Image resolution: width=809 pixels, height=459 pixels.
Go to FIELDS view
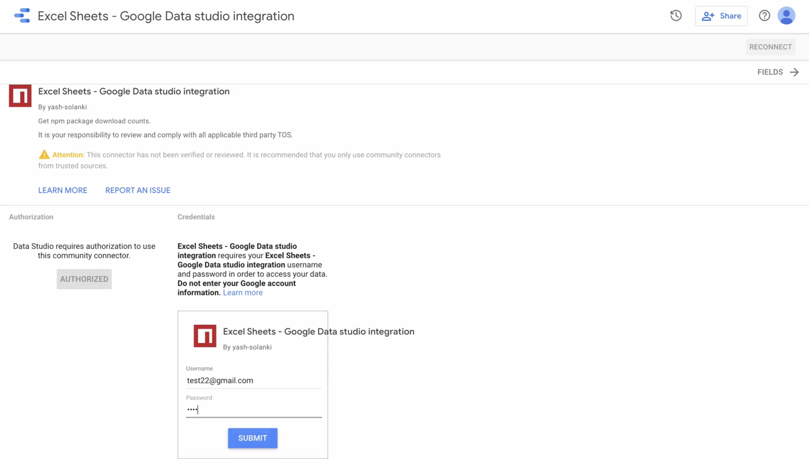click(x=770, y=72)
